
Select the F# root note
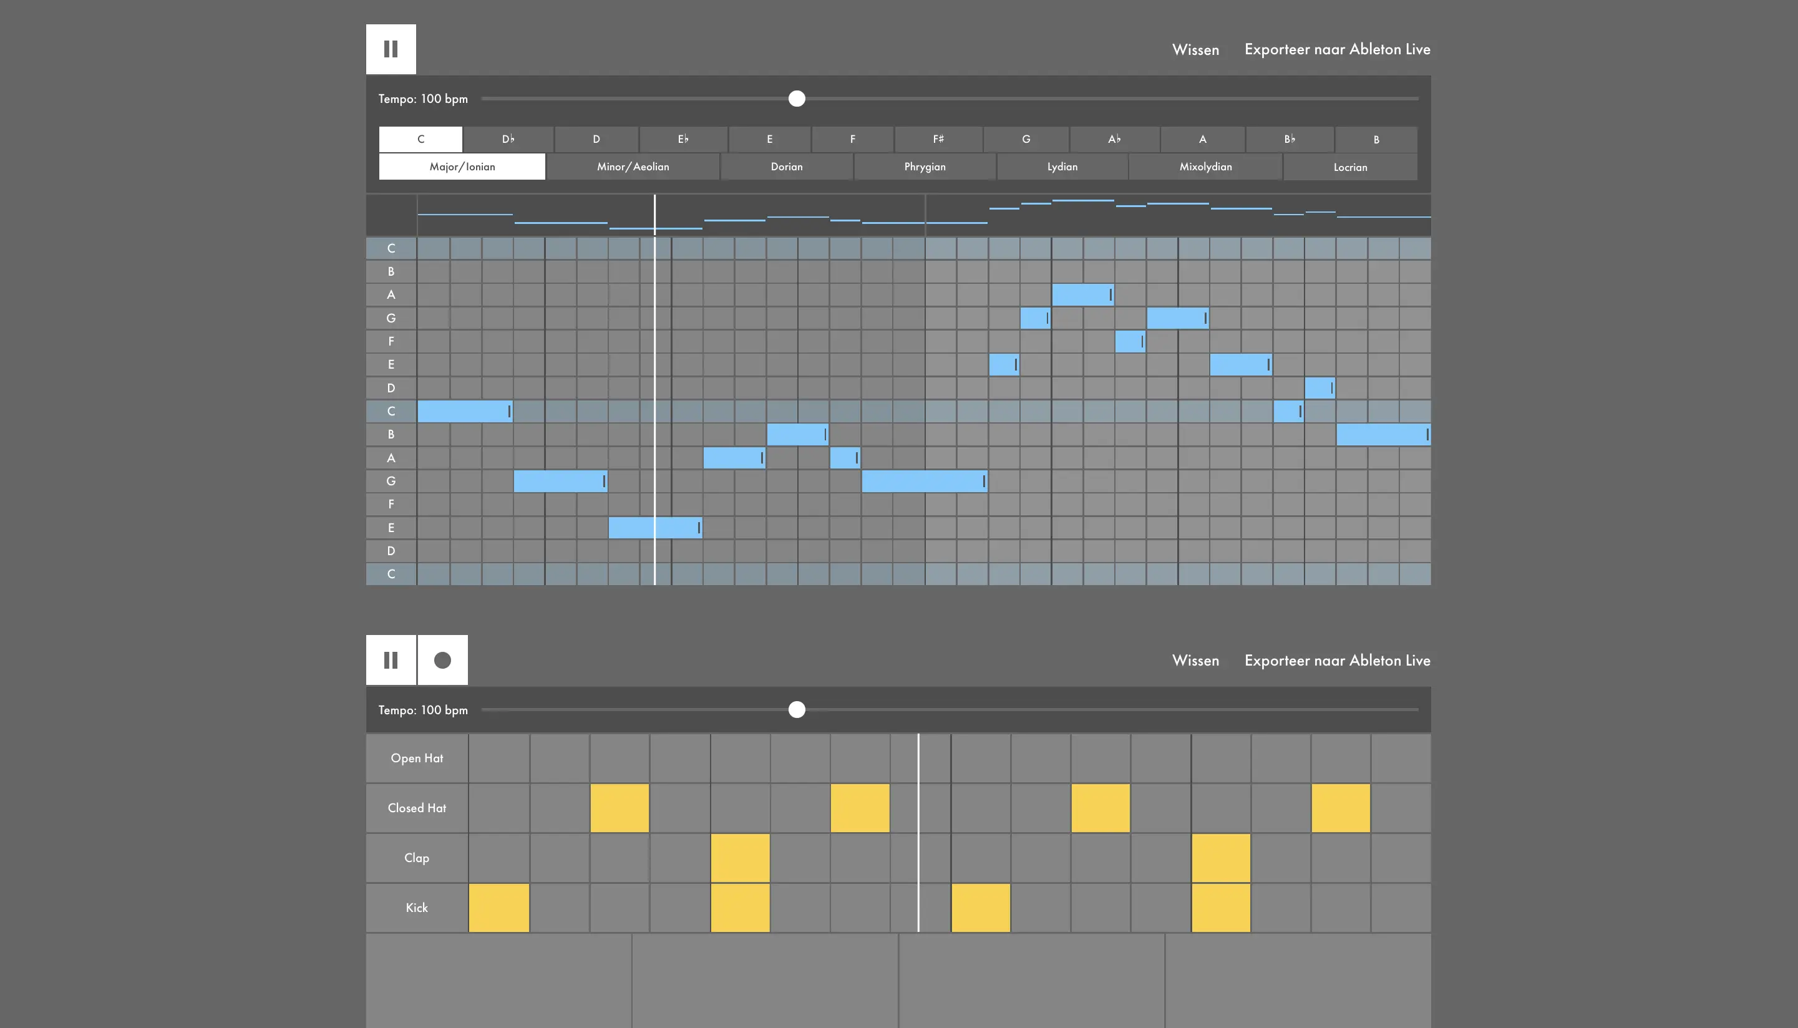tap(938, 139)
